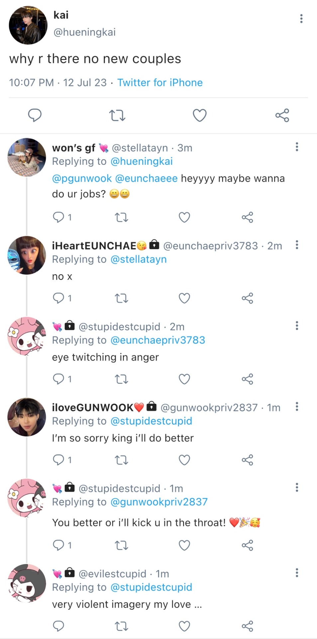Open the @pgunwook mention
The width and height of the screenshot is (317, 639).
point(82,178)
